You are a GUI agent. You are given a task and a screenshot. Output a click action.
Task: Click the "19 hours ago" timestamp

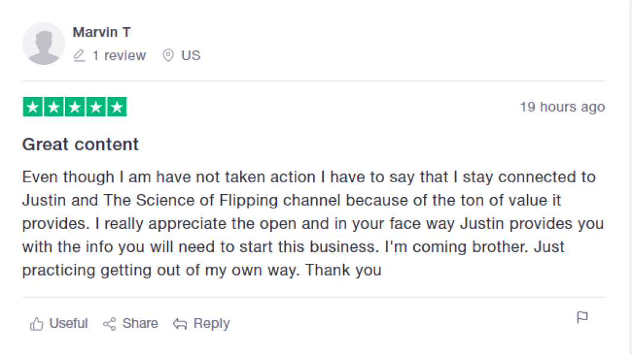562,107
